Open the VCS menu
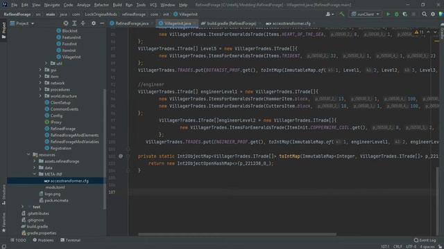The width and height of the screenshot is (444, 249). click(x=153, y=5)
